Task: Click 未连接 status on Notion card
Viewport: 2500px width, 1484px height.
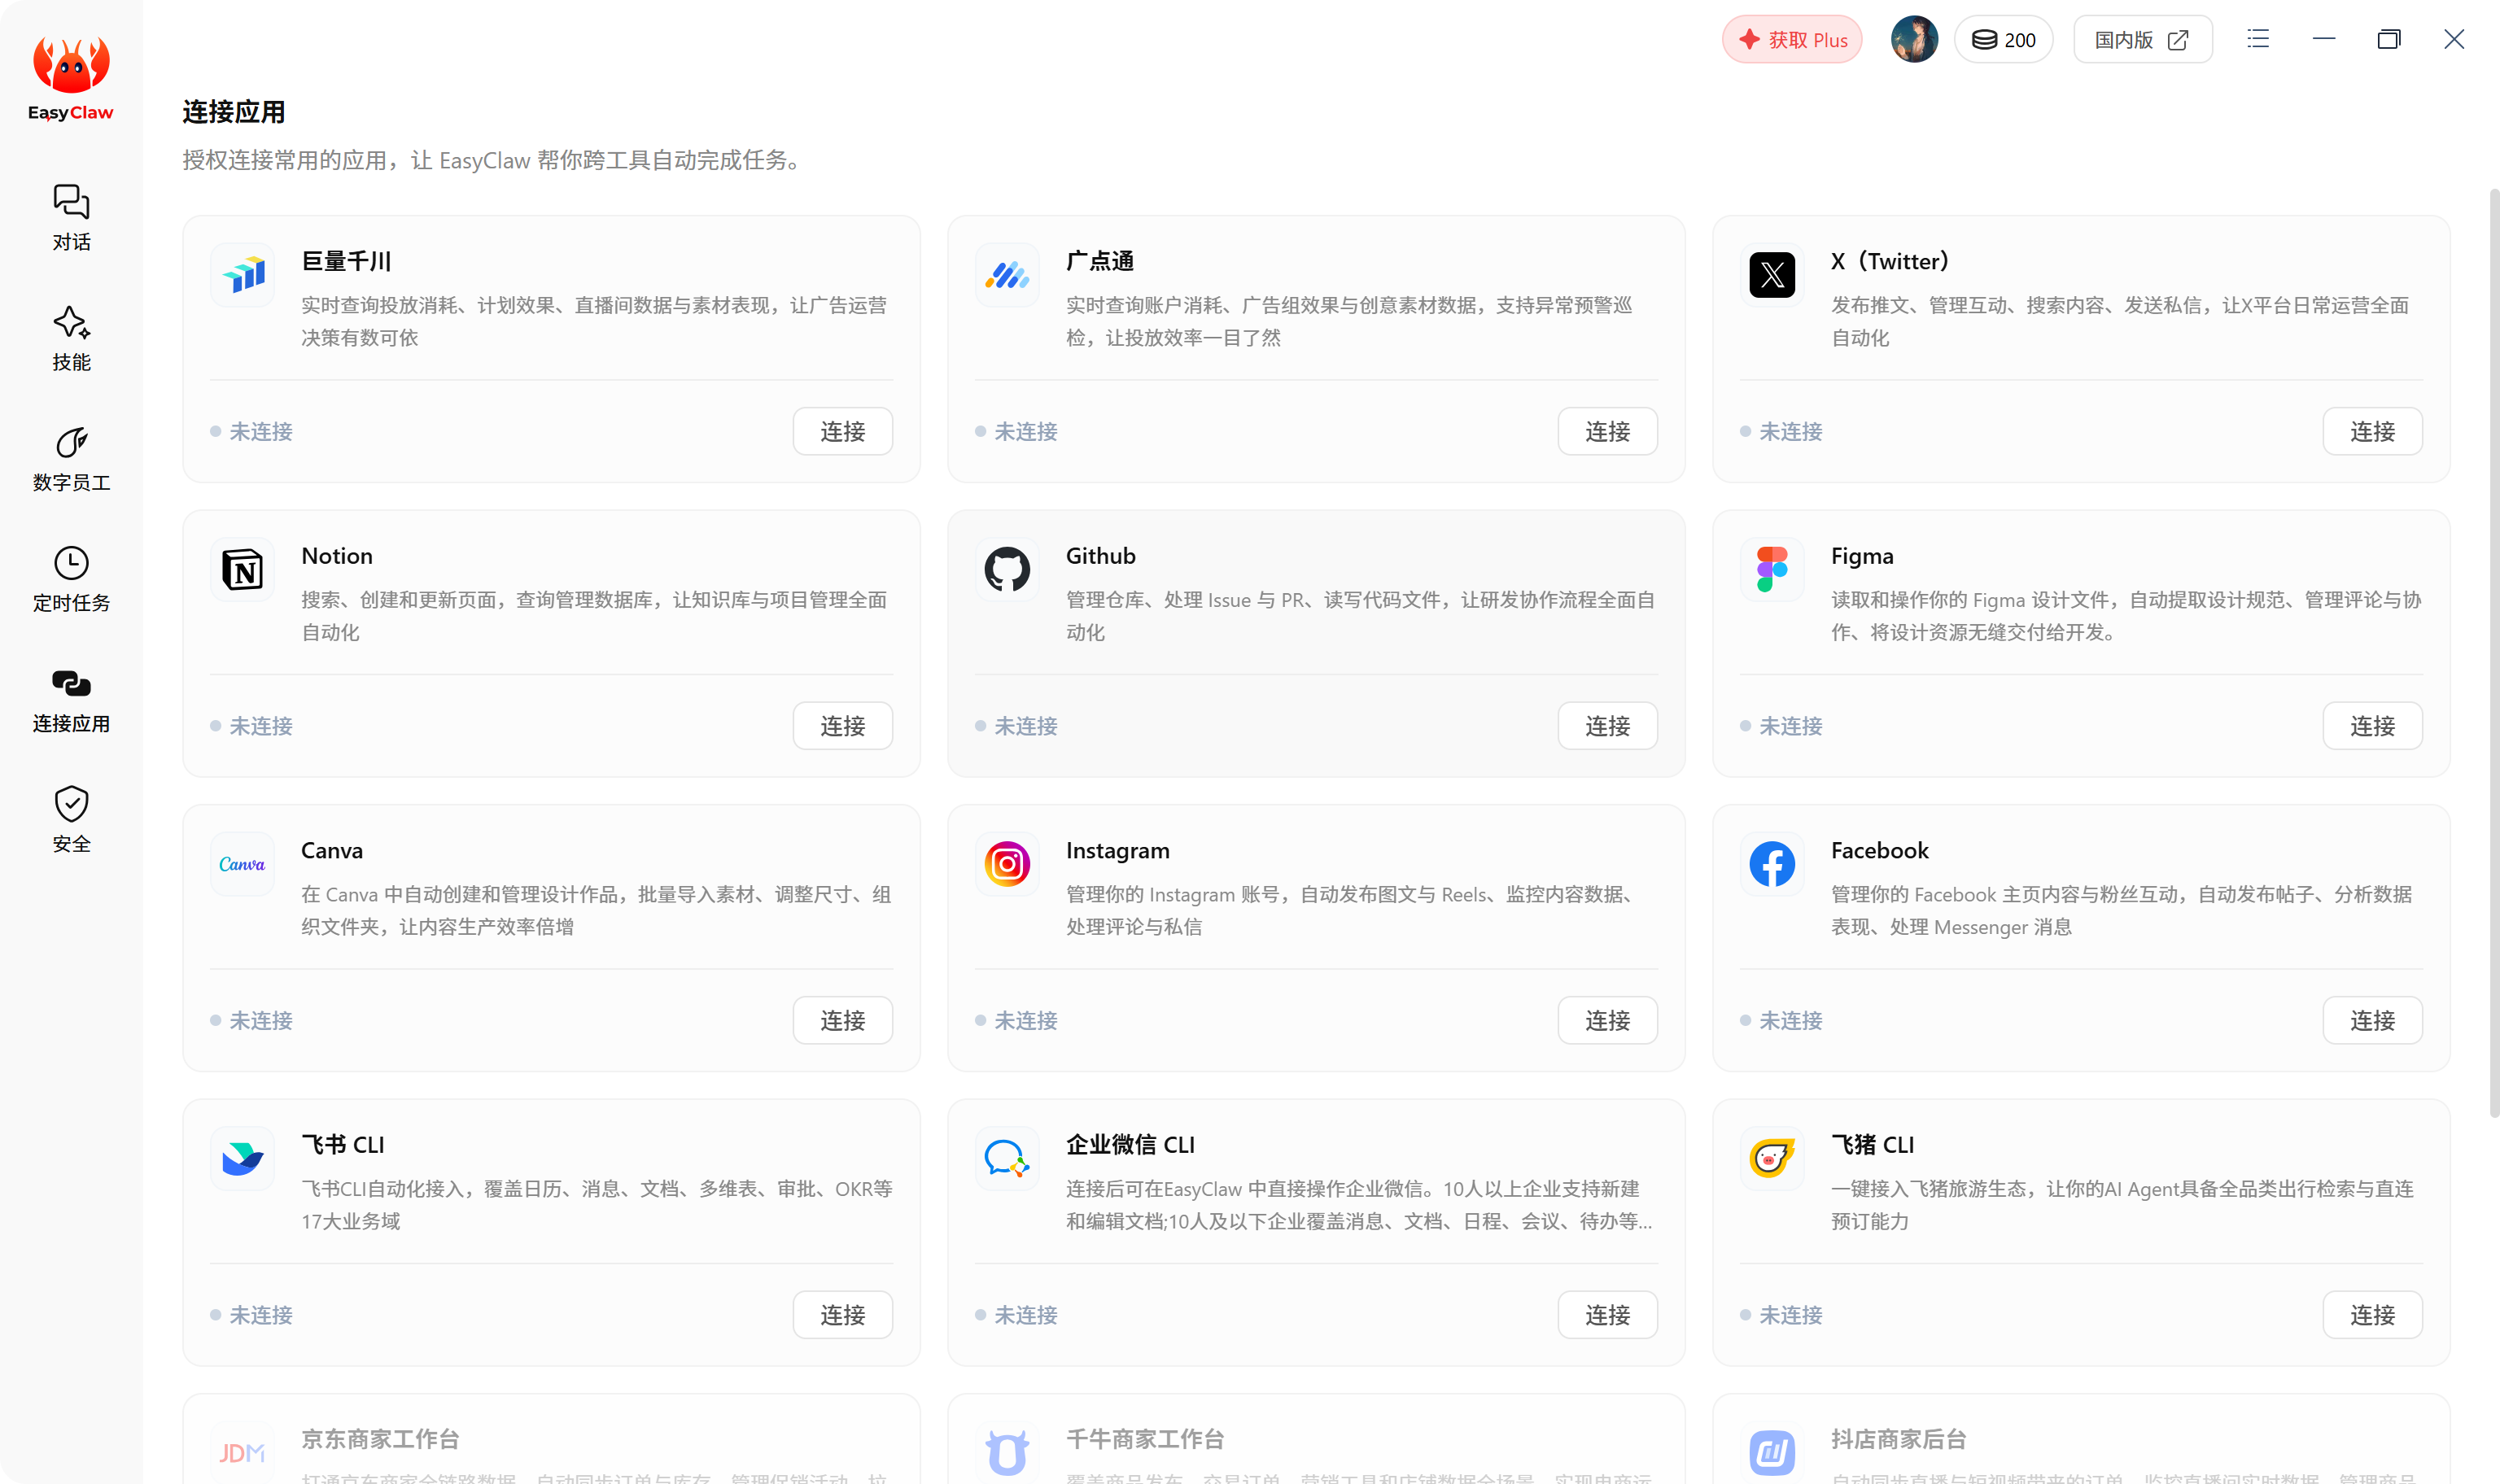Action: (252, 726)
